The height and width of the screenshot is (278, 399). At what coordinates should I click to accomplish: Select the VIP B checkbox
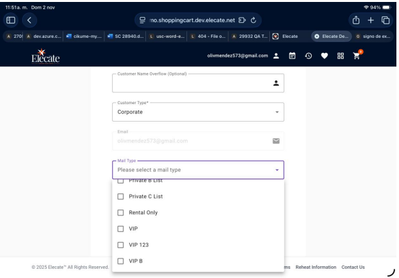tap(120, 261)
